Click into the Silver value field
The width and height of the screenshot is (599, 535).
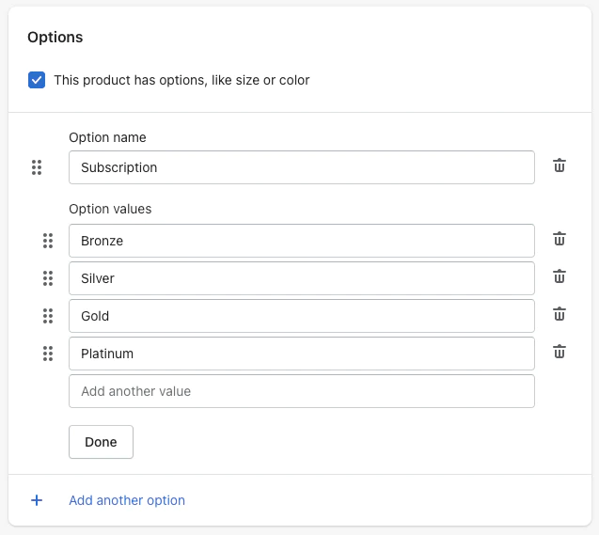(x=301, y=278)
